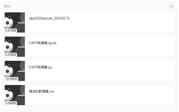Click the MIANBAO logo on the first thumbnail
179x112 pixels.
[21, 23]
